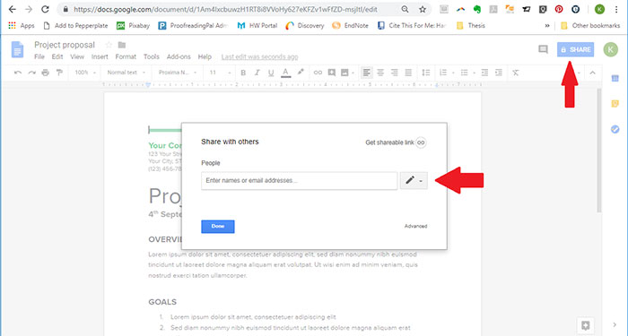Open the bulleted list dropdown

point(475,73)
